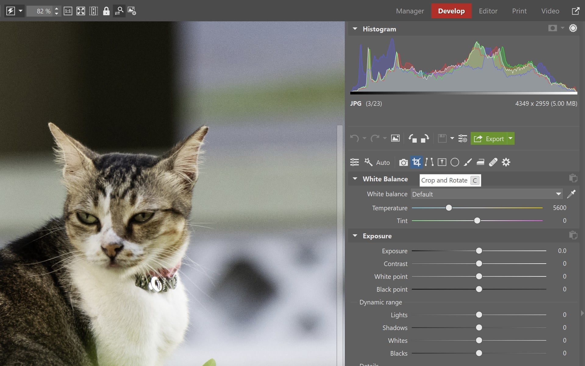Click the save floppy disk icon

tap(442, 138)
